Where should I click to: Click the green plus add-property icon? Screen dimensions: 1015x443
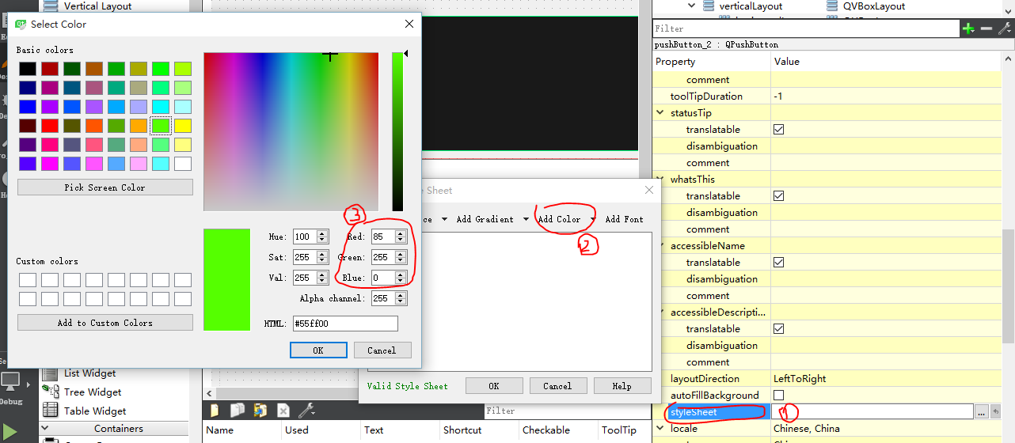pyautogui.click(x=967, y=28)
